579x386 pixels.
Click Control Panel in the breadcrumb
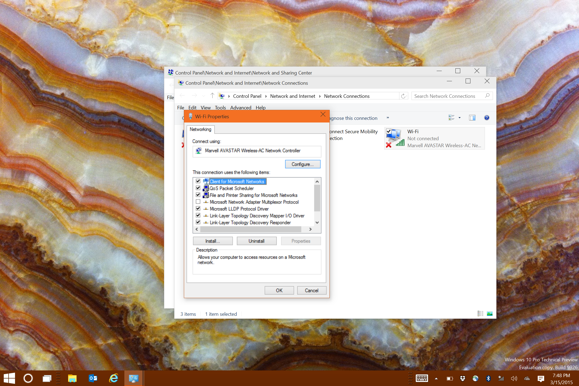click(247, 96)
